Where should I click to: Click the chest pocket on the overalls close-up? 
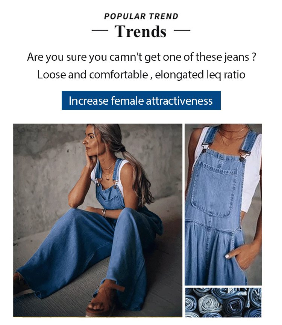[214, 190]
